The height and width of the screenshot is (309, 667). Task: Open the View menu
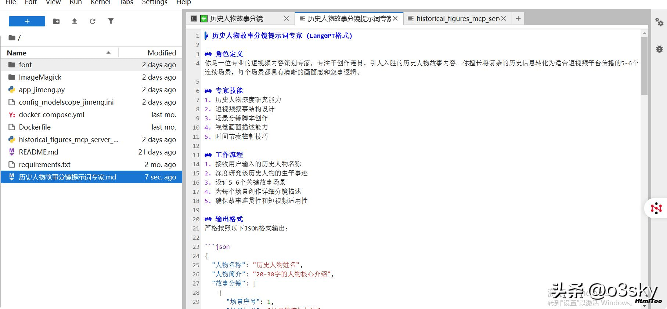(53, 2)
